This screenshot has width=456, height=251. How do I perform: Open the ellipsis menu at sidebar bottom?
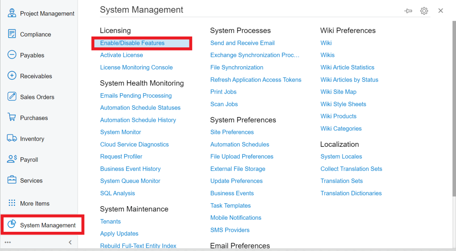tap(8, 242)
